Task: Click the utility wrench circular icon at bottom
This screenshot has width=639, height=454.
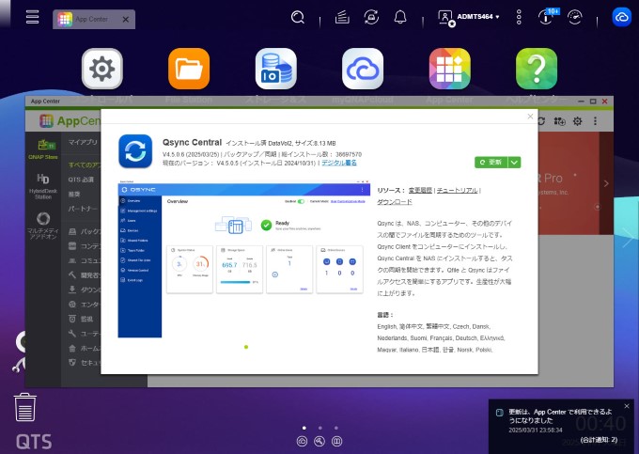Action: (319, 441)
